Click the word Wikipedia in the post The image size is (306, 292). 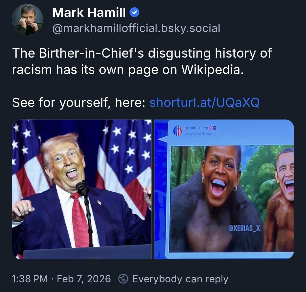[x=212, y=70]
